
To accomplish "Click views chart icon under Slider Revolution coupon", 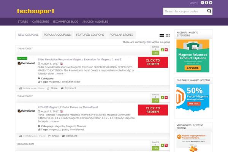I will point(21,88).
